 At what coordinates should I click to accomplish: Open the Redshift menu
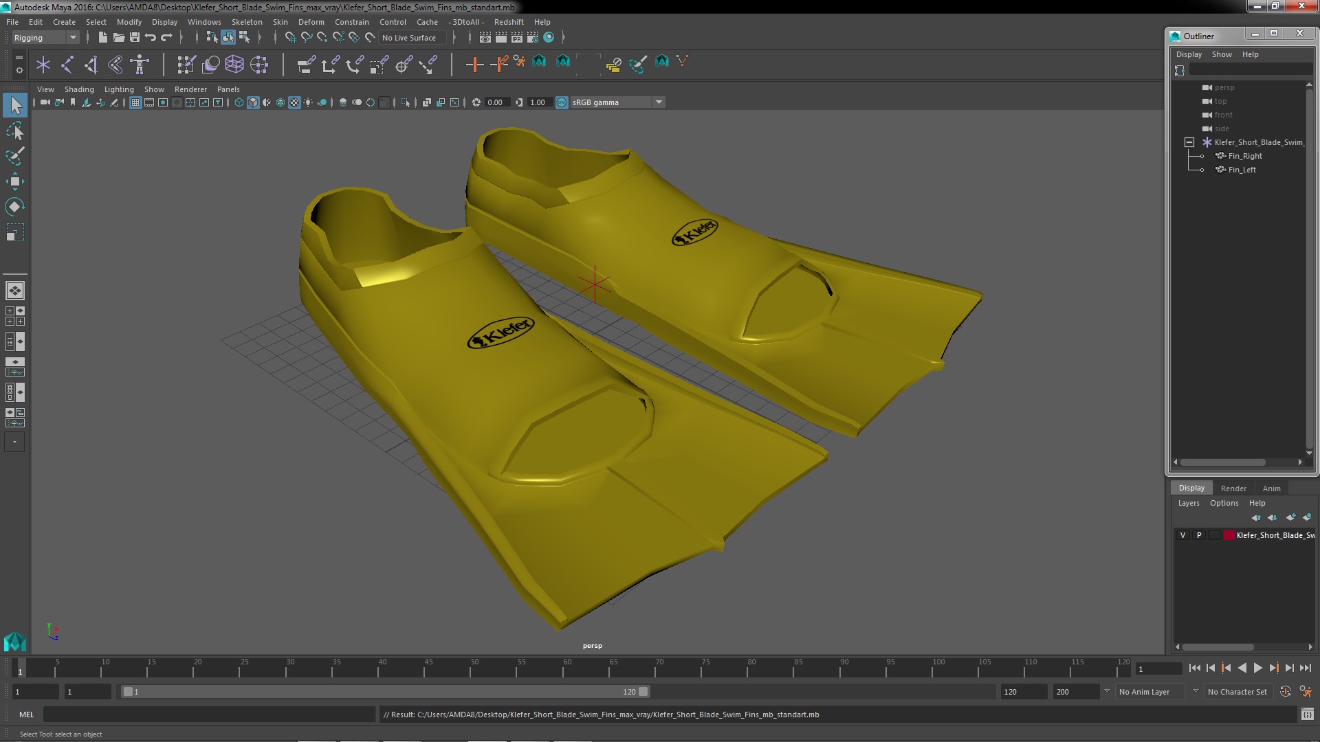pyautogui.click(x=509, y=22)
